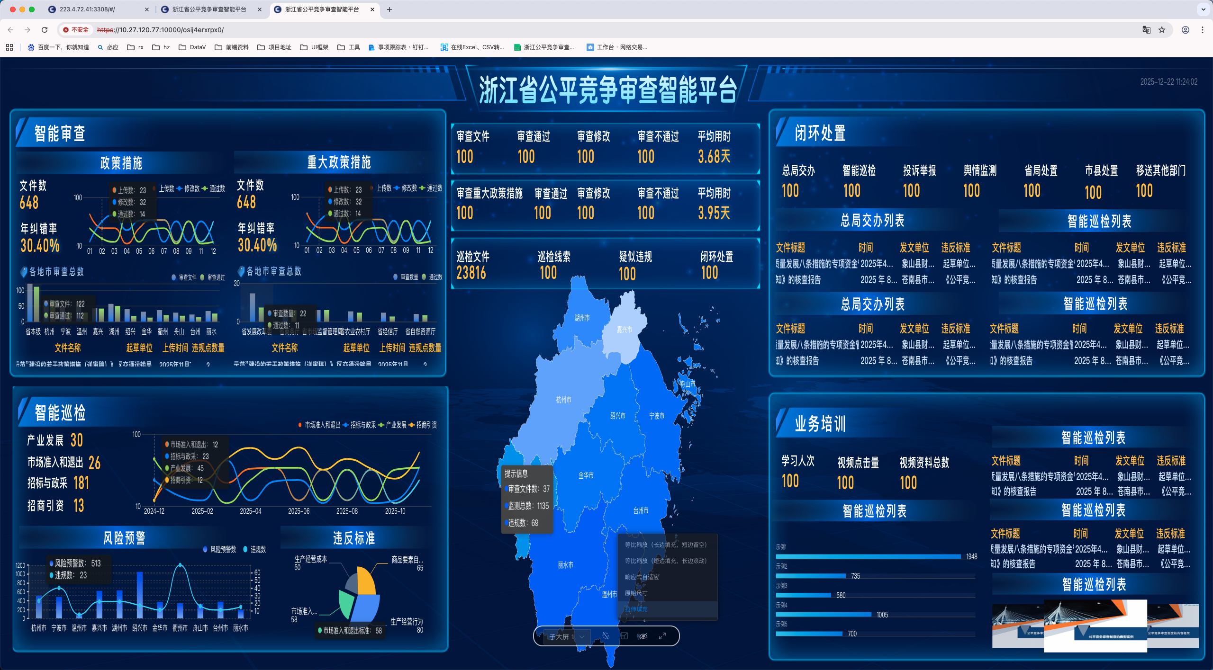
Task: Click the fullscreen expand arrows icon
Action: pos(662,636)
